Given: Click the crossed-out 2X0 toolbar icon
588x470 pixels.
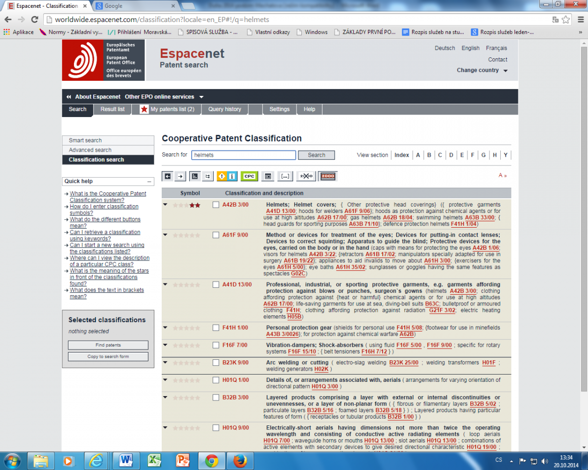Looking at the screenshot, I should [306, 176].
